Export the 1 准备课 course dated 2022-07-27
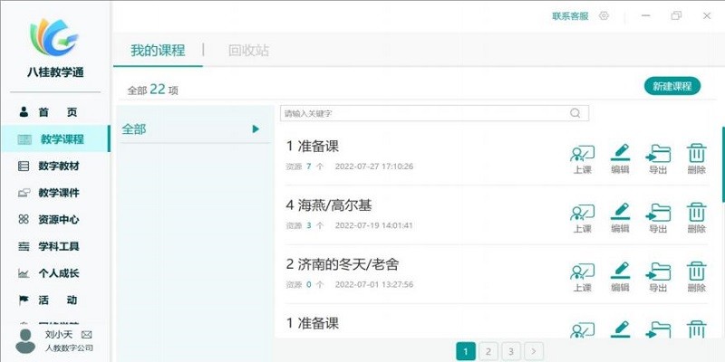Screen dimensions: 725x362 point(658,159)
